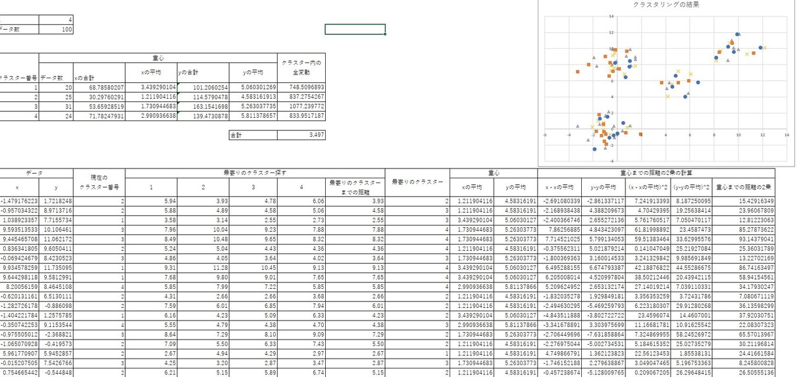
Task: Select cell showing data count 100
Action: click(x=57, y=29)
